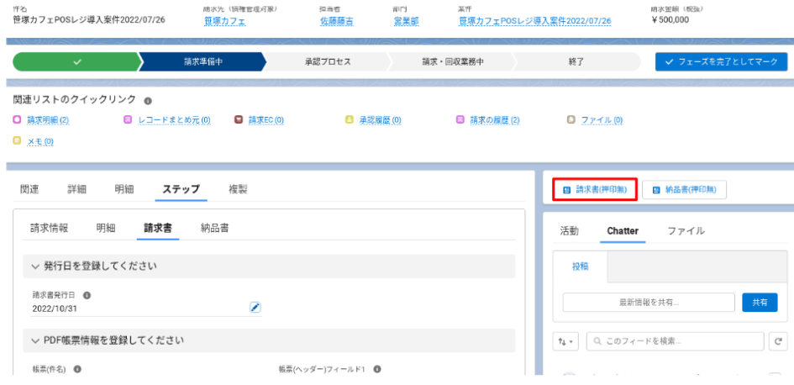
Task: Select the 承認プロセス phase in the path
Action: pos(328,61)
